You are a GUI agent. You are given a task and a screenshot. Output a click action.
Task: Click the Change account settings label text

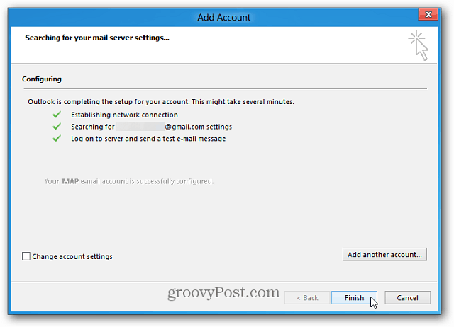point(72,256)
